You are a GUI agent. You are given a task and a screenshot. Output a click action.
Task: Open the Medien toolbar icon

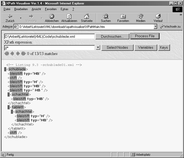click(x=141, y=16)
